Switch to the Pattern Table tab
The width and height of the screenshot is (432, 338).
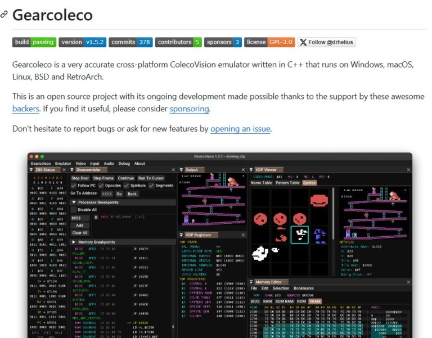point(287,183)
